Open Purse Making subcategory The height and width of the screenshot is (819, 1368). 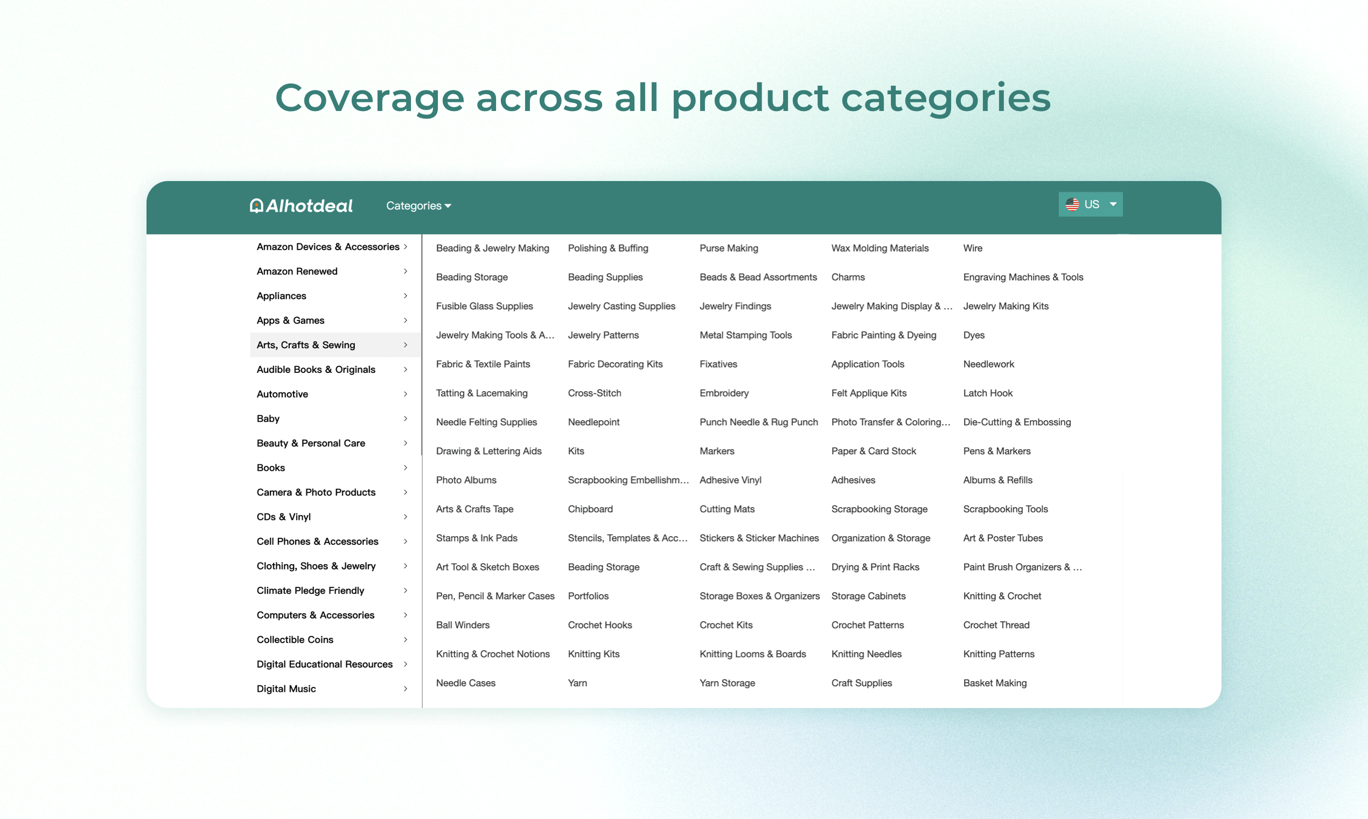point(729,248)
